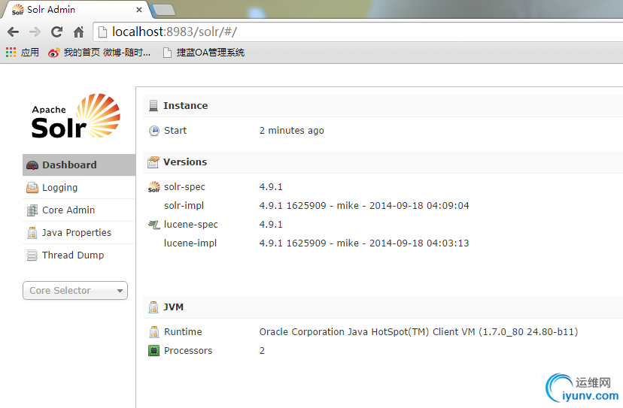Screen dimensions: 623x408
Task: Open the Dashboard menu item
Action: click(x=79, y=165)
